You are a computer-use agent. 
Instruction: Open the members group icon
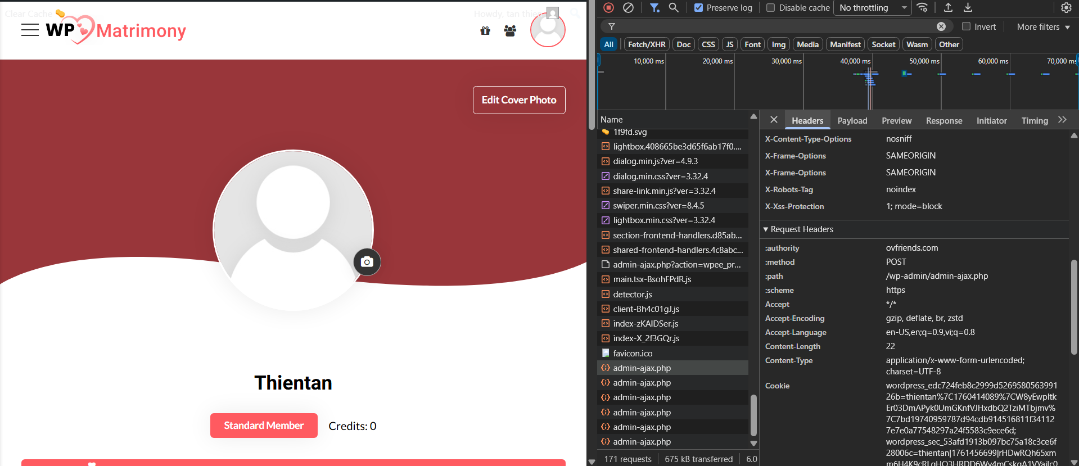point(510,31)
